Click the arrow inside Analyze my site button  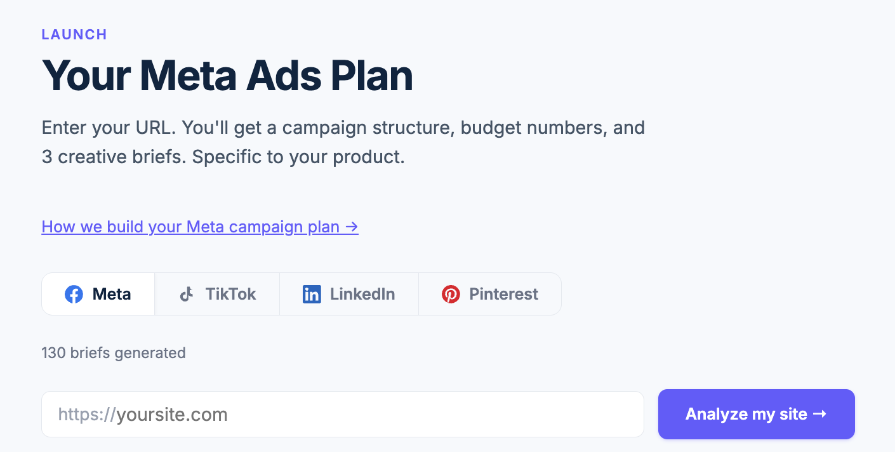coord(819,414)
